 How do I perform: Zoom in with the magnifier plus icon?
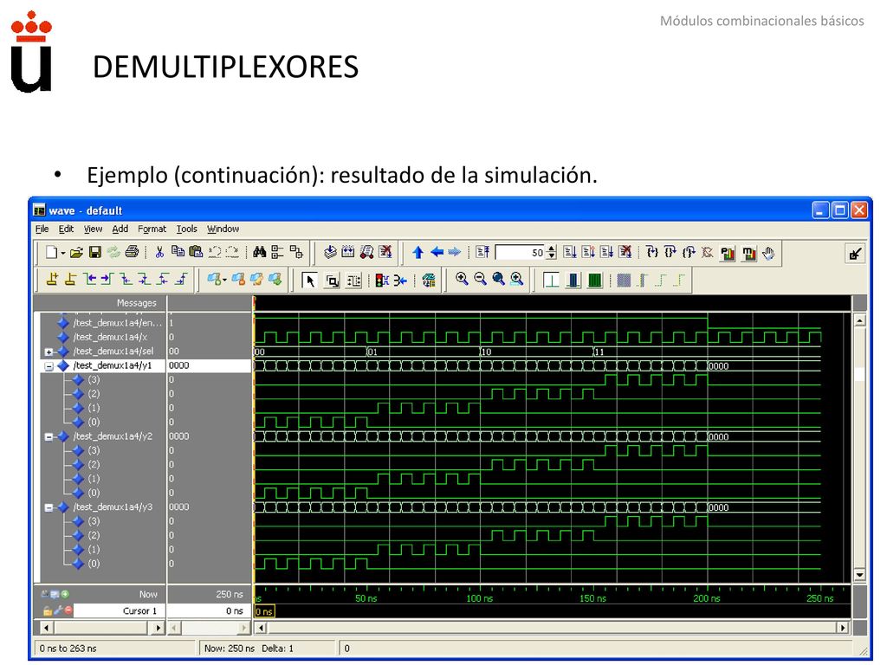coord(463,279)
